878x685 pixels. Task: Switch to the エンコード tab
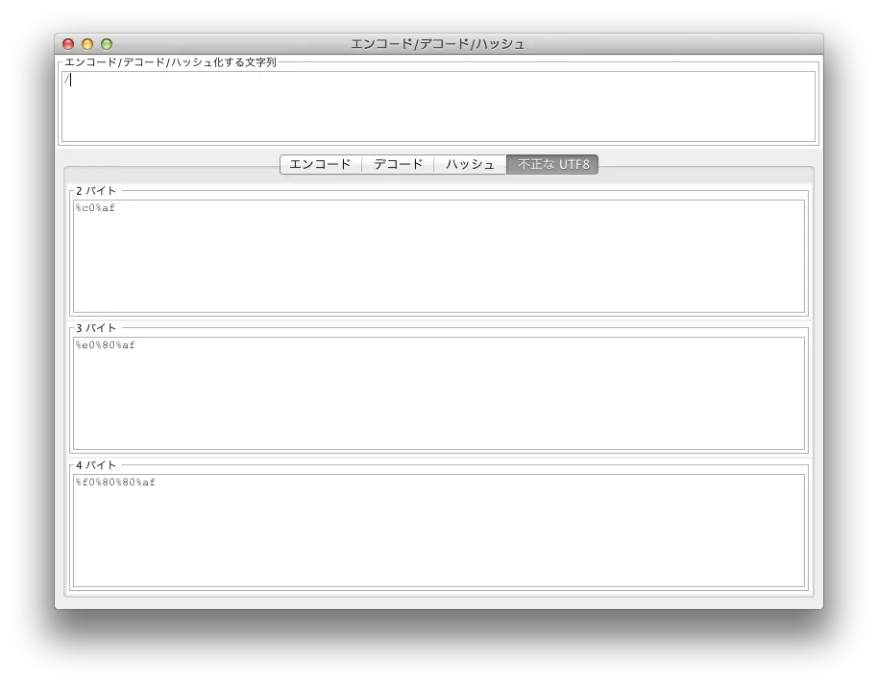tap(321, 165)
